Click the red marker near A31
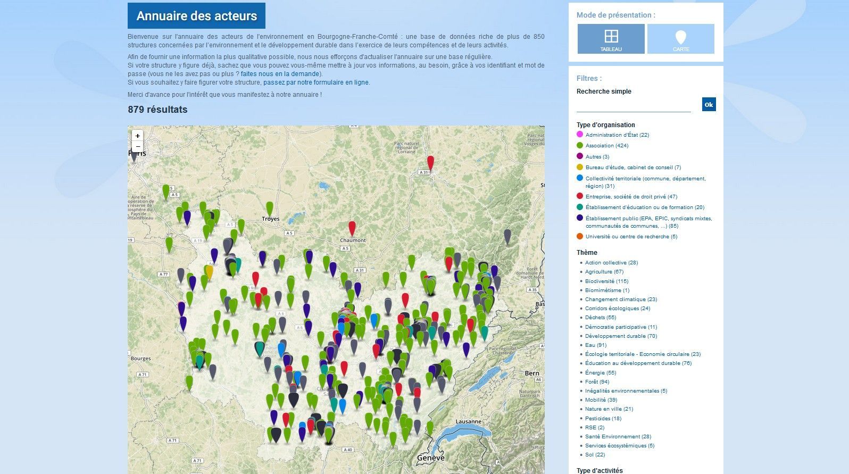 (x=430, y=162)
